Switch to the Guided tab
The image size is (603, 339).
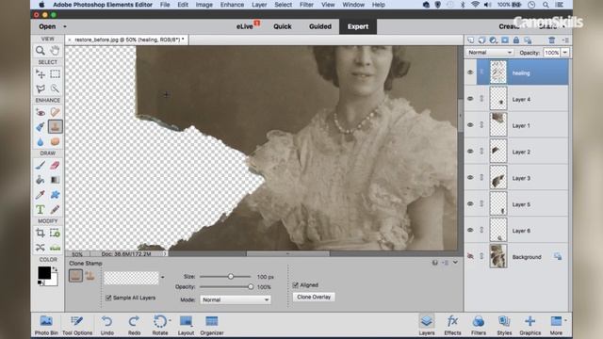[x=320, y=26]
